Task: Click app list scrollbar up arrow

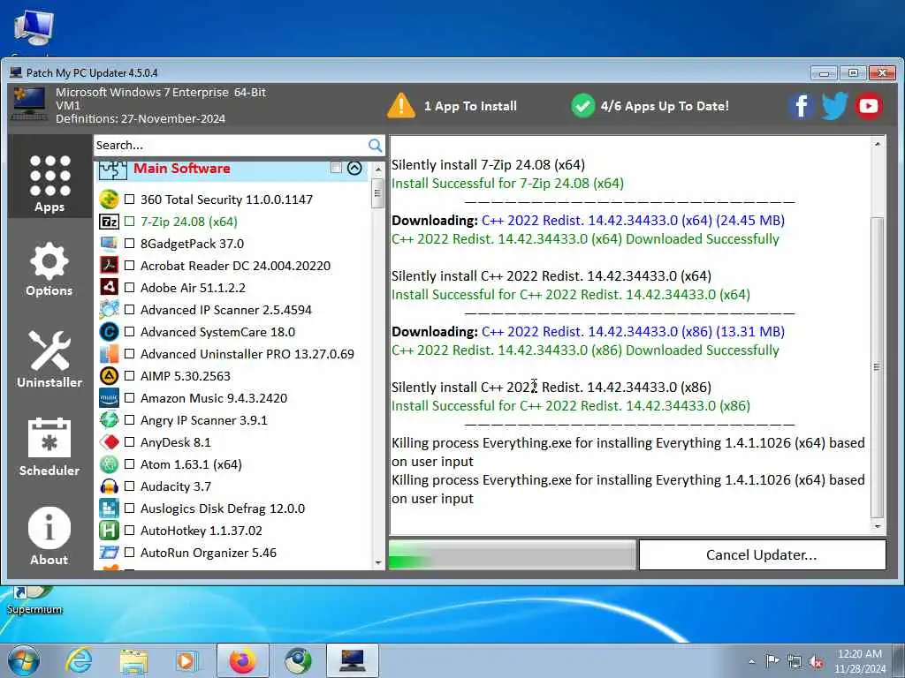Action: click(x=378, y=169)
